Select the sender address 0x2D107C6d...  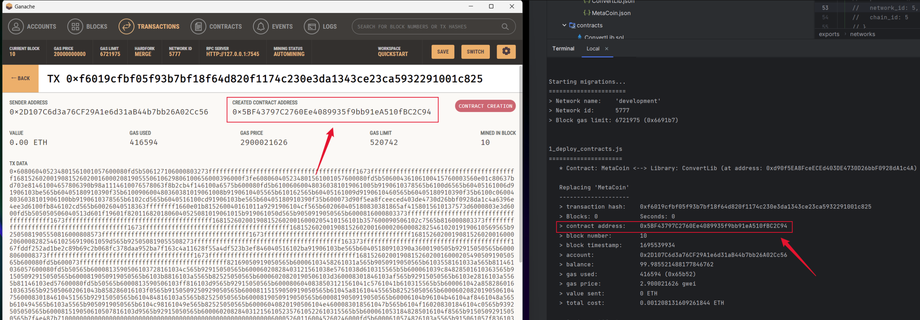click(109, 112)
